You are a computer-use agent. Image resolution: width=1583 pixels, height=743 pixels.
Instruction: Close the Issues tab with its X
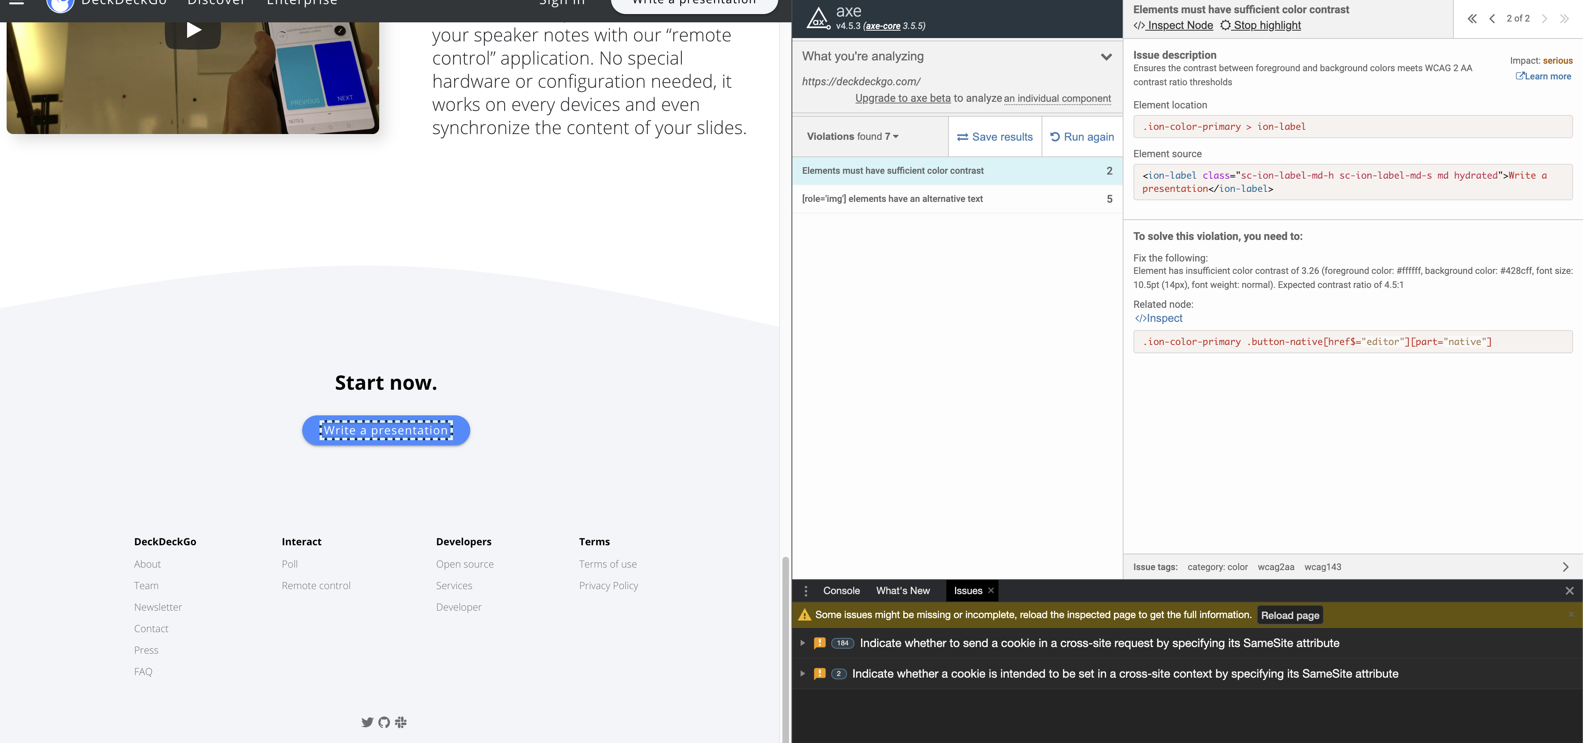(x=991, y=591)
